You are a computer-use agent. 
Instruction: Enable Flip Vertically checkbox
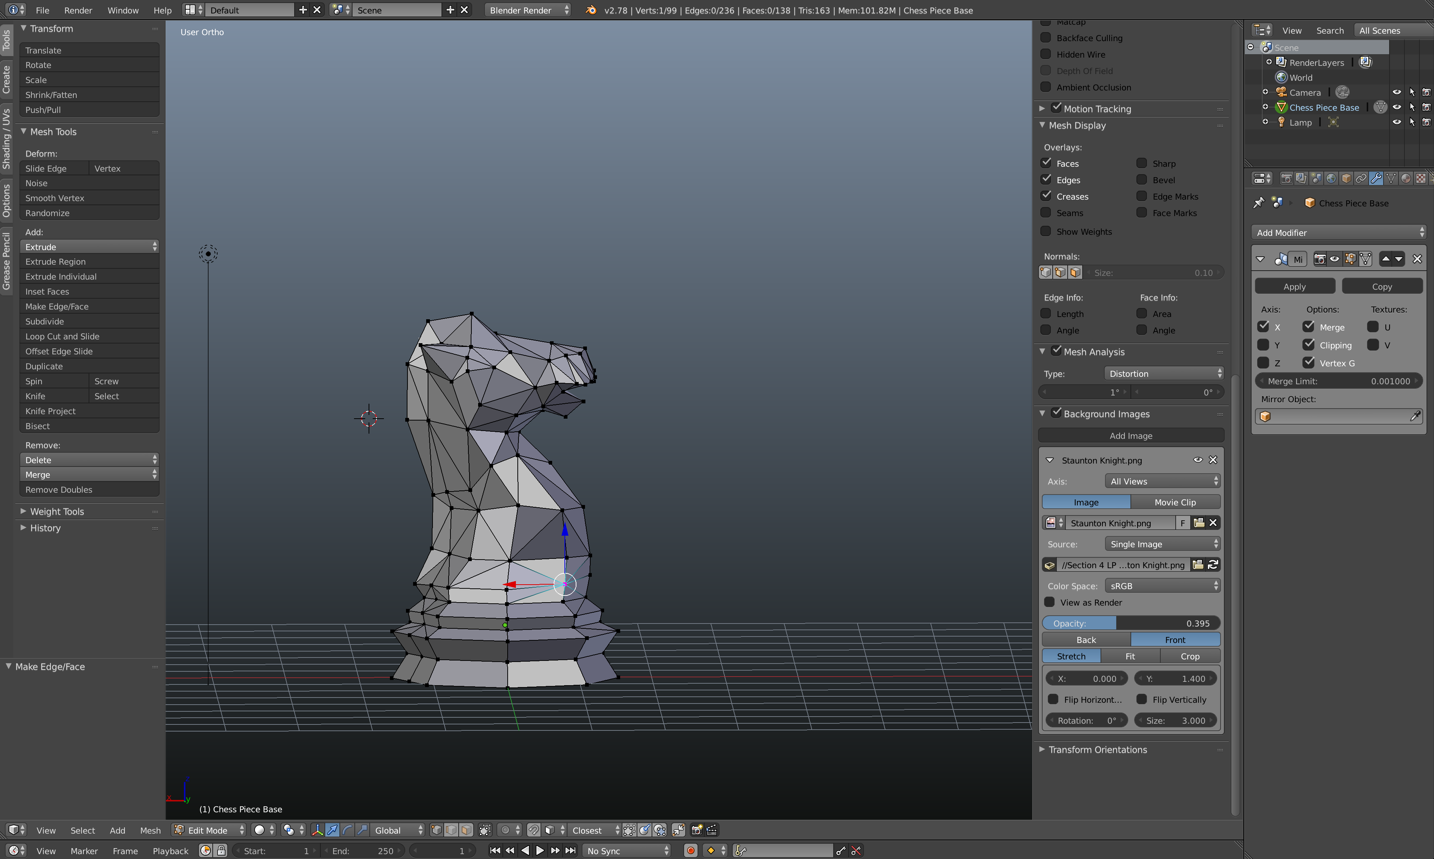(1142, 699)
